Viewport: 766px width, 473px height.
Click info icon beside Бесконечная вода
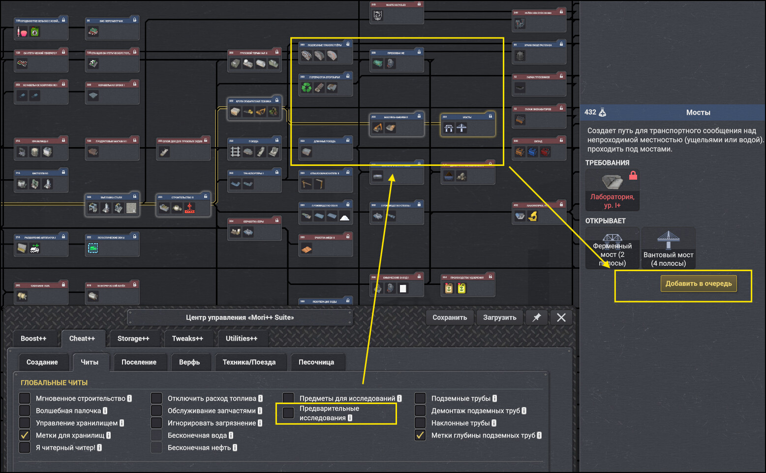[231, 436]
